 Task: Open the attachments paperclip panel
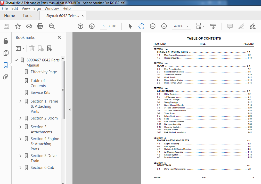(x=6, y=77)
